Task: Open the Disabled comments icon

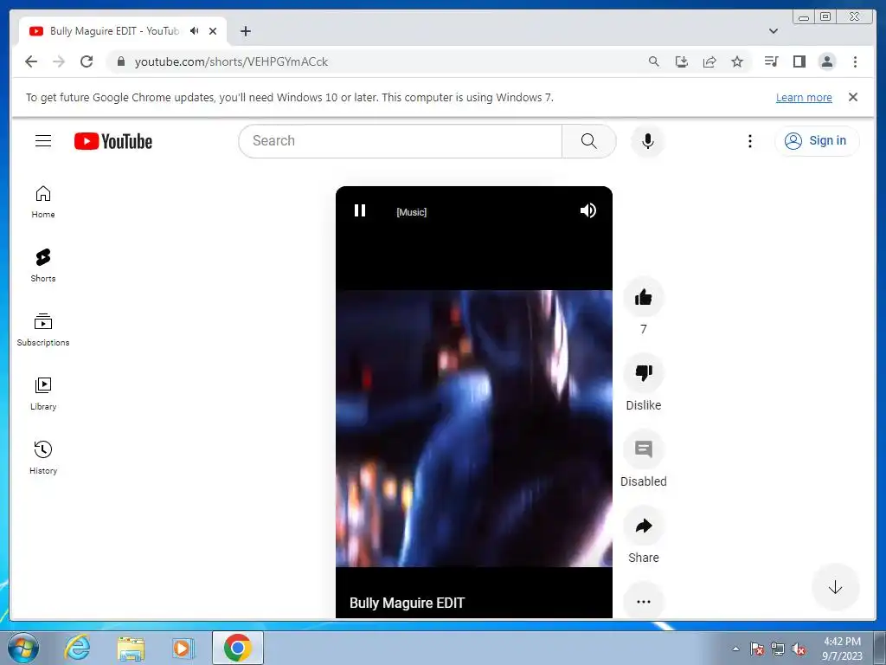Action: (x=643, y=449)
